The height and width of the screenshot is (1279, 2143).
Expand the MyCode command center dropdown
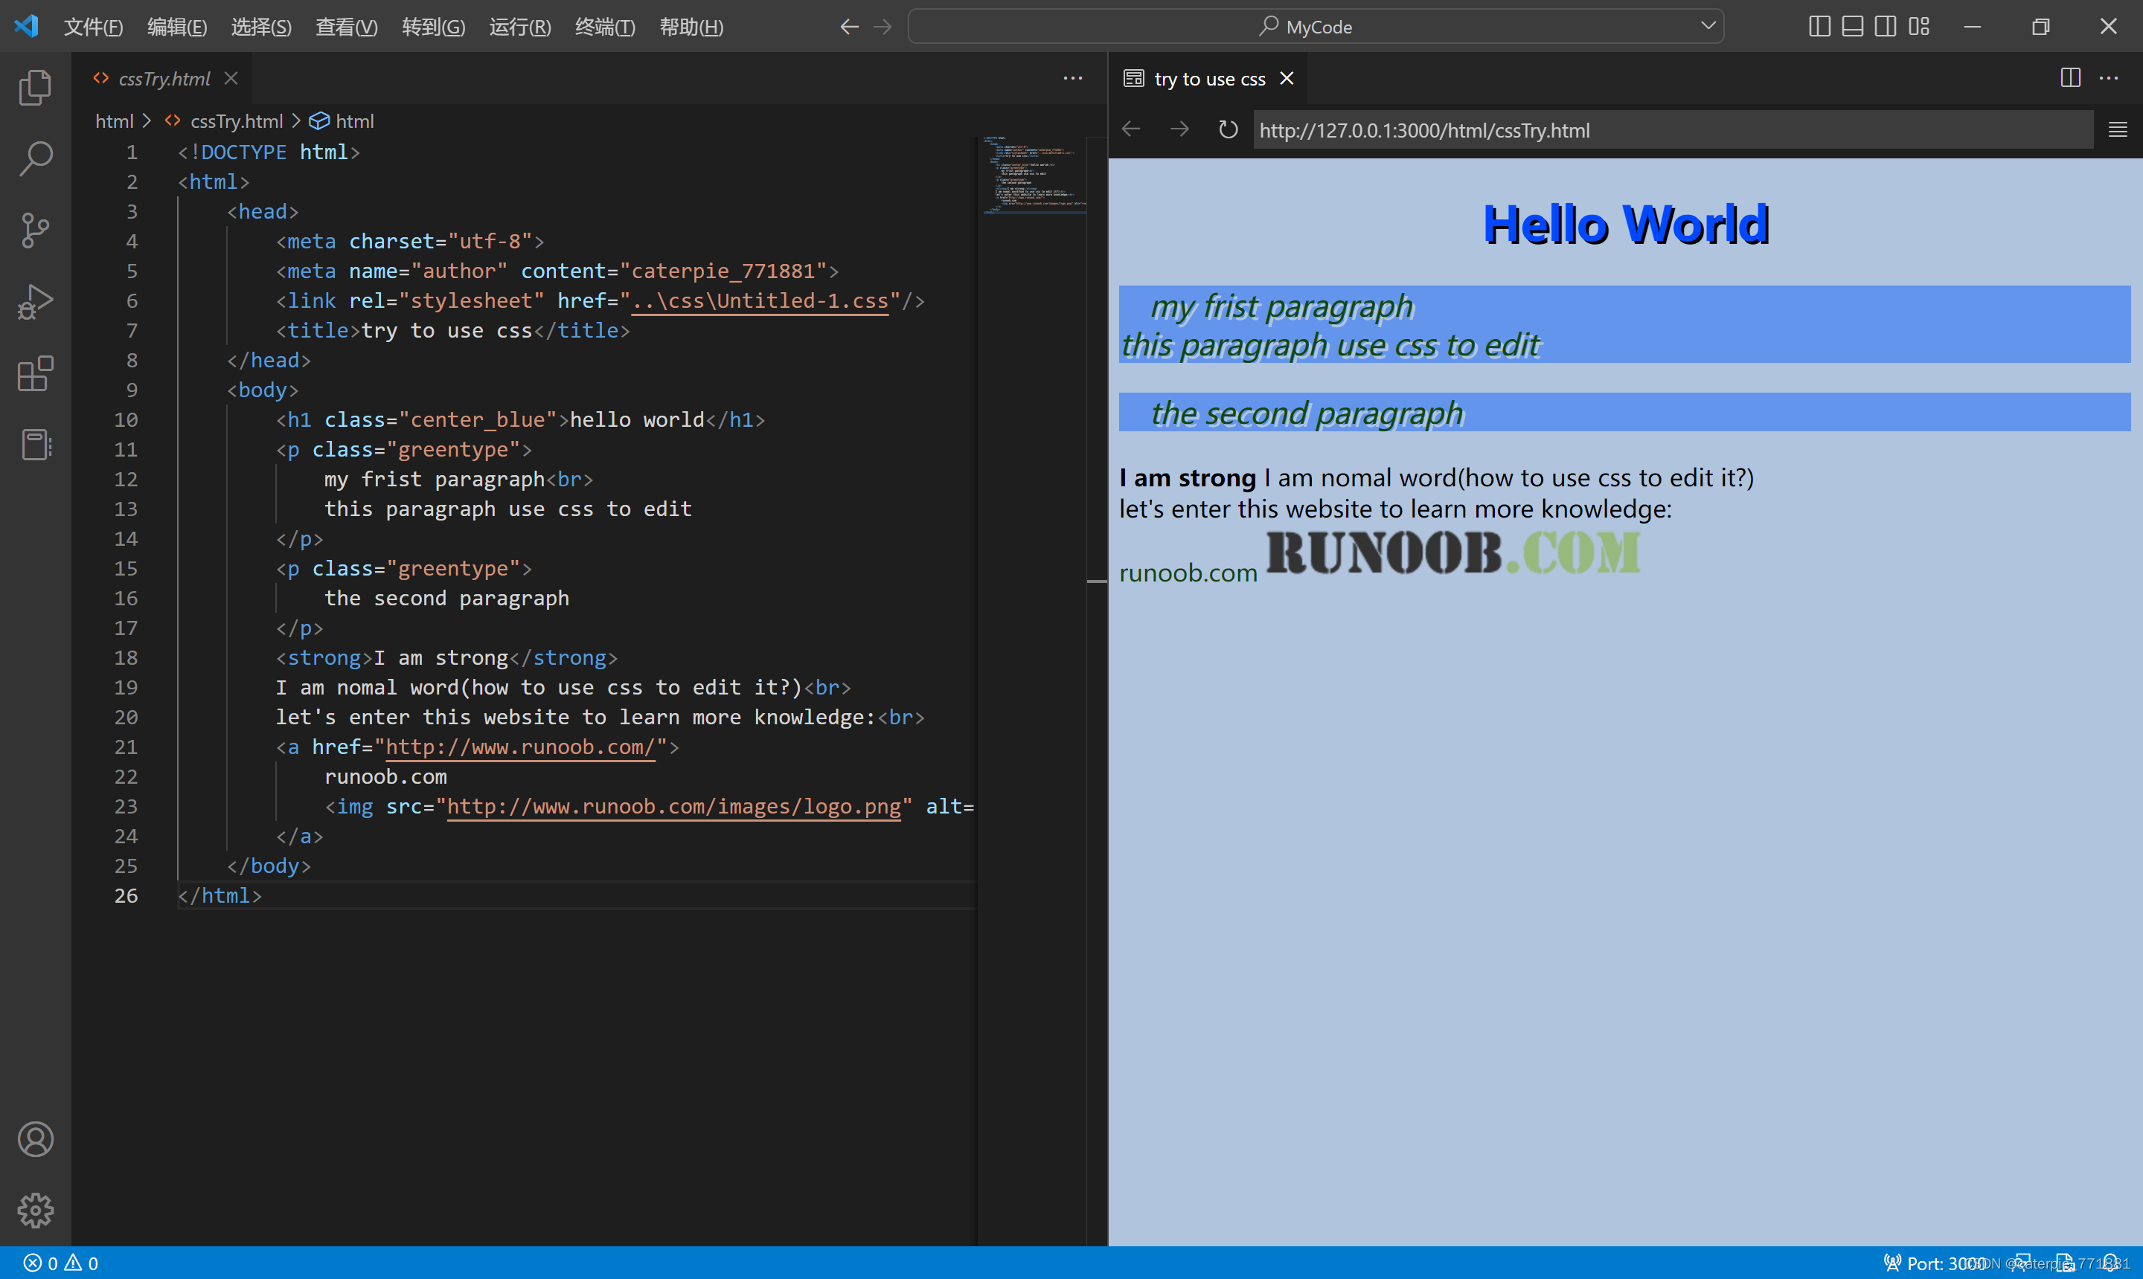pos(1708,26)
